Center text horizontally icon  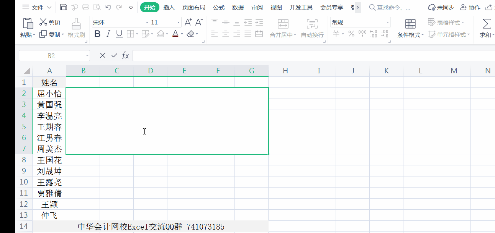tap(226, 34)
